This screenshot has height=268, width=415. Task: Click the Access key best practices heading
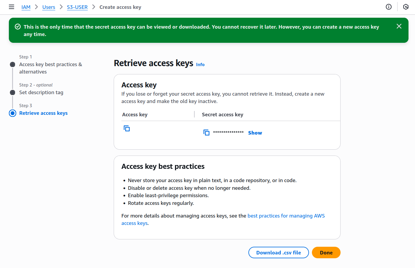pos(163,166)
